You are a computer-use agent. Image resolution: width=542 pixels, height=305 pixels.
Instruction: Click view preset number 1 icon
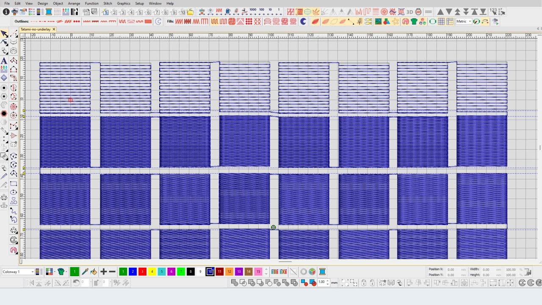[x=105, y=12]
